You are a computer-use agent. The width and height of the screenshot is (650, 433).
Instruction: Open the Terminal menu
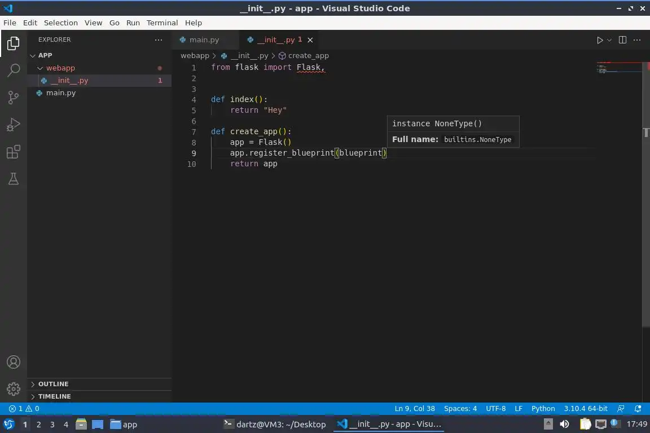pos(162,23)
